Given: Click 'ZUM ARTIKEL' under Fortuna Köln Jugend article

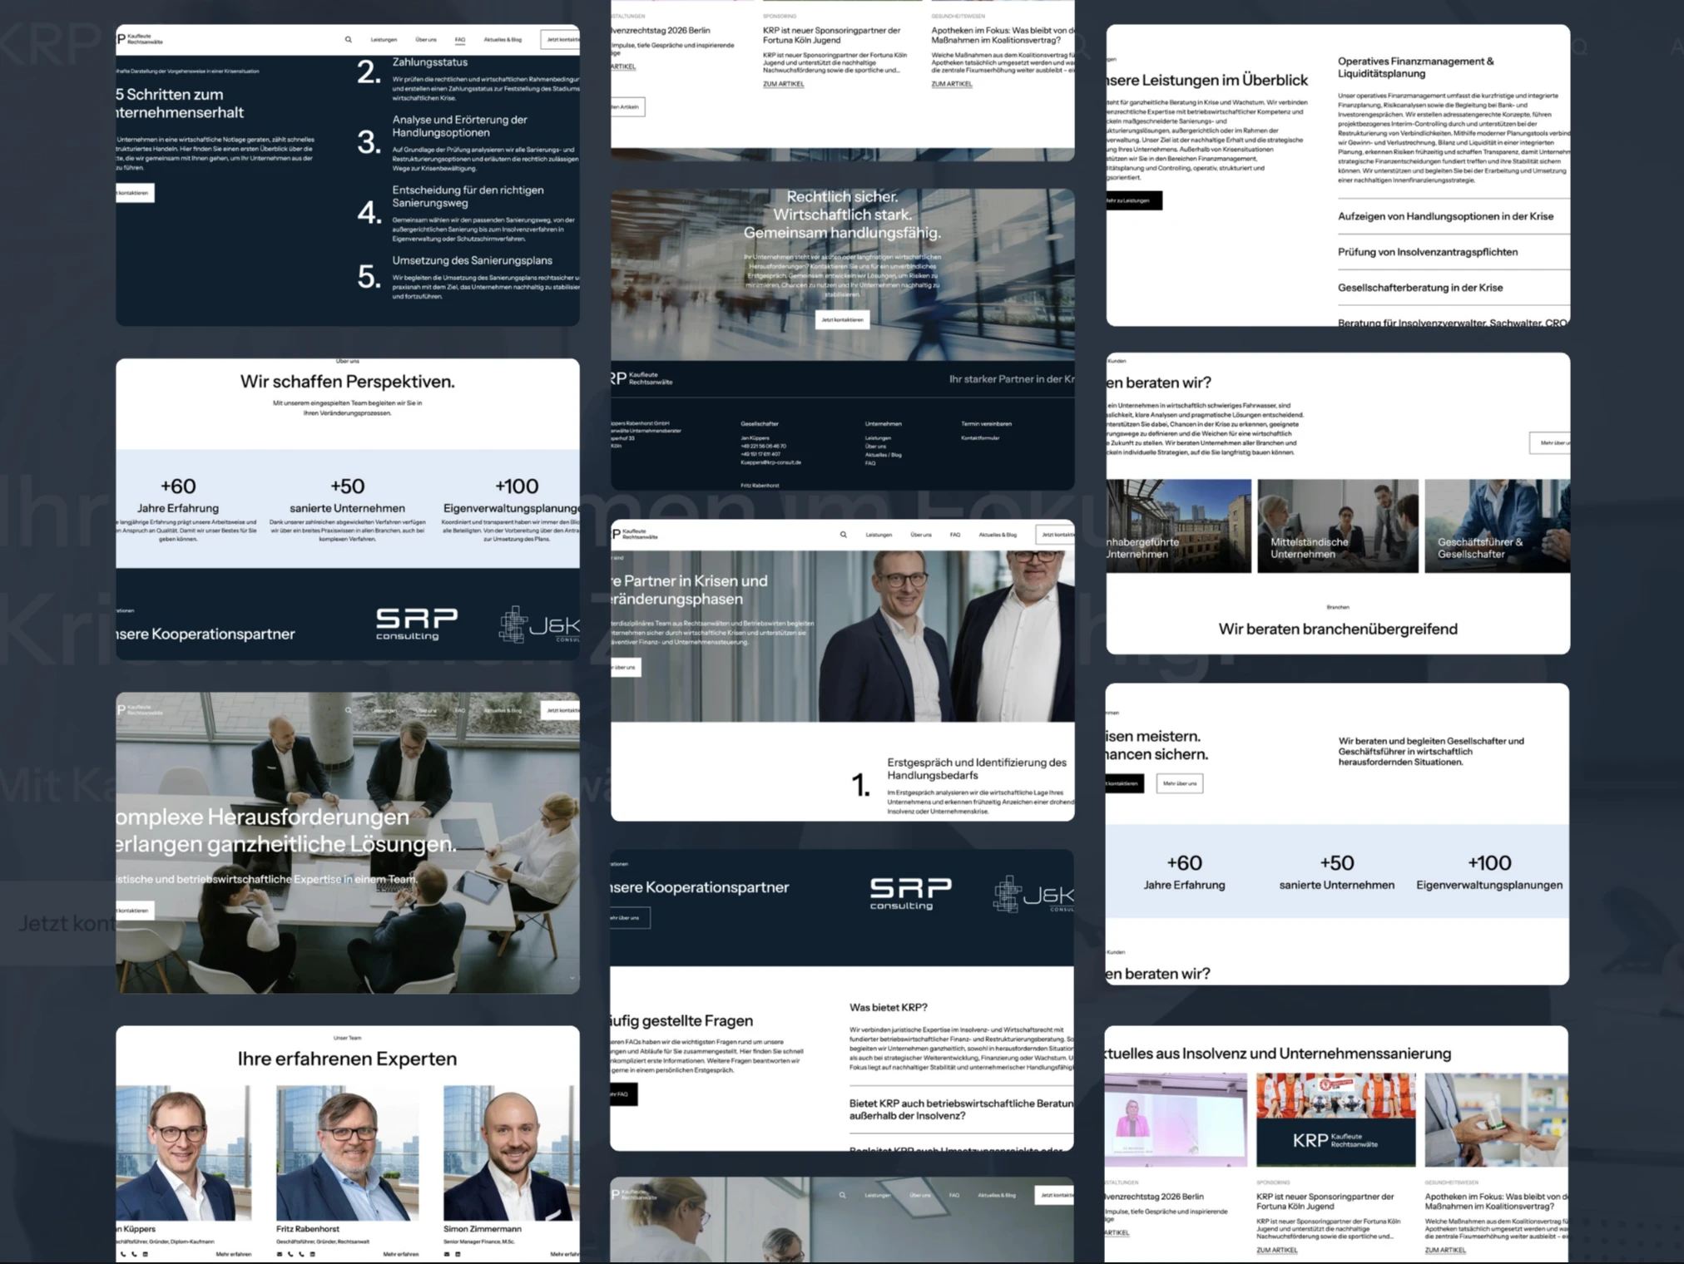Looking at the screenshot, I should 1276,1250.
